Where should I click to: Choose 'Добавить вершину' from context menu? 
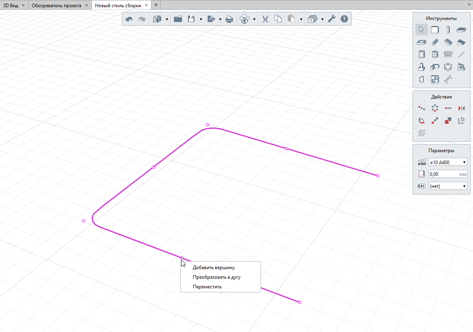pos(214,268)
